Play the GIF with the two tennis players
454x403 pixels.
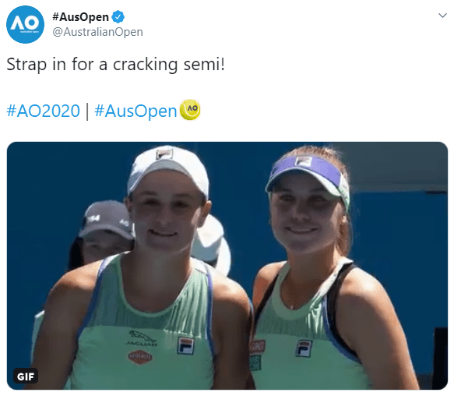[227, 266]
